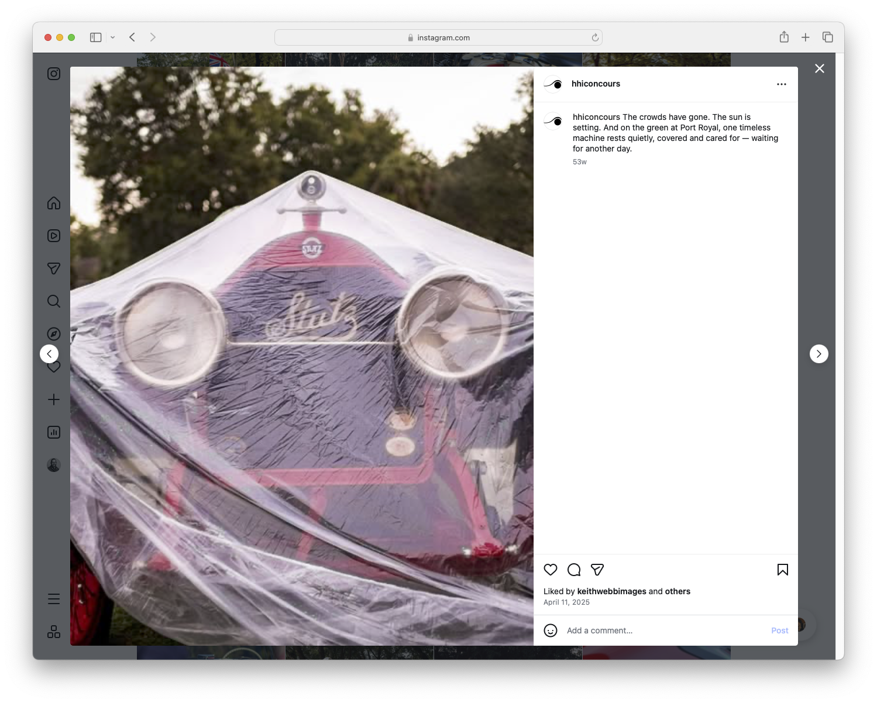877x703 pixels.
Task: View others who liked the post
Action: 677,591
